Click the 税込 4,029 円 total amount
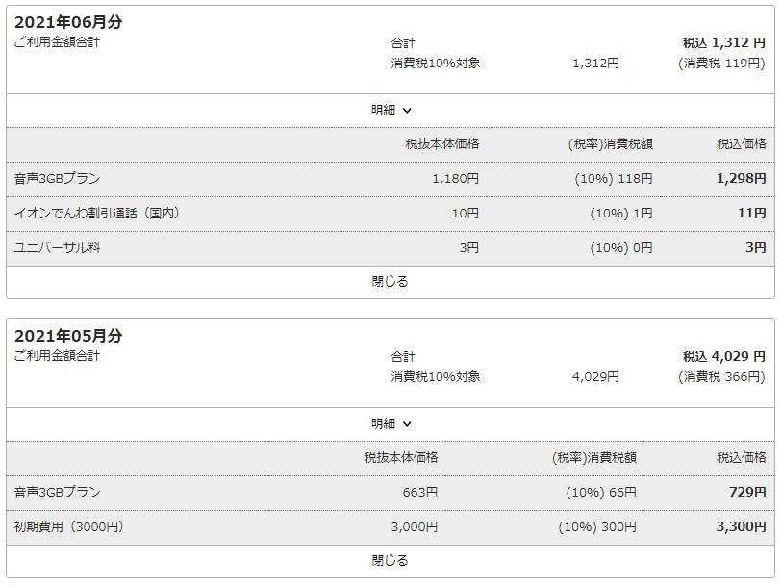The image size is (782, 586). (x=723, y=357)
